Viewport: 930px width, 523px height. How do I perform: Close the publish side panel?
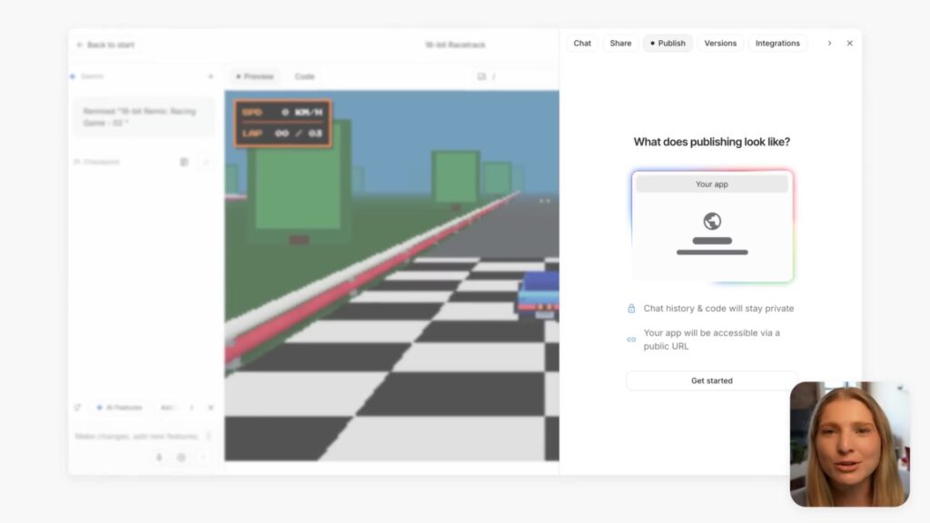click(x=849, y=44)
